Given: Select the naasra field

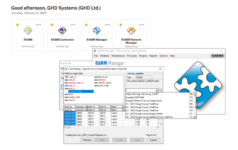Looking at the screenshot, I should [71, 100].
